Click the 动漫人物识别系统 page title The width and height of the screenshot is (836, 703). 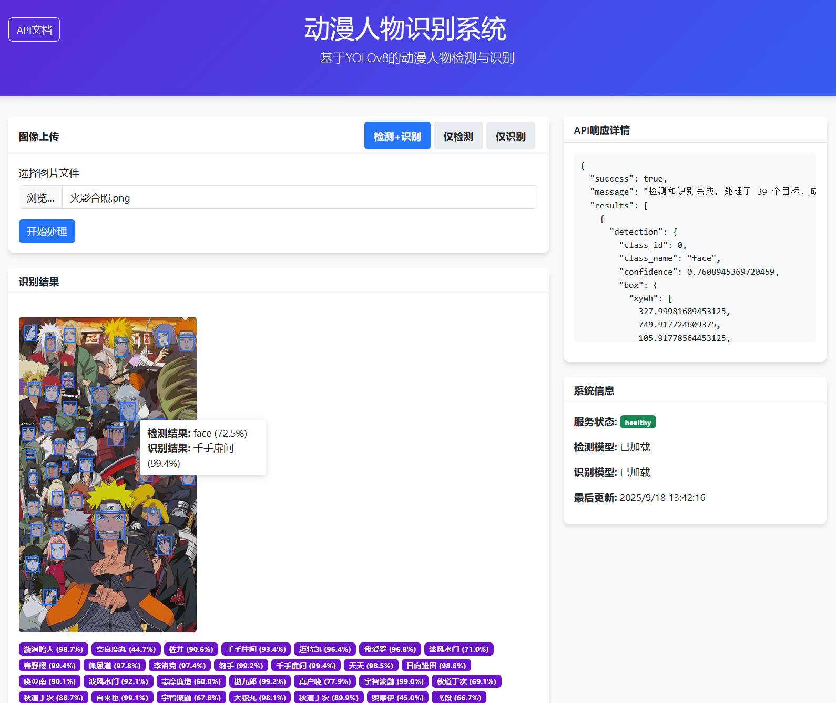(405, 29)
